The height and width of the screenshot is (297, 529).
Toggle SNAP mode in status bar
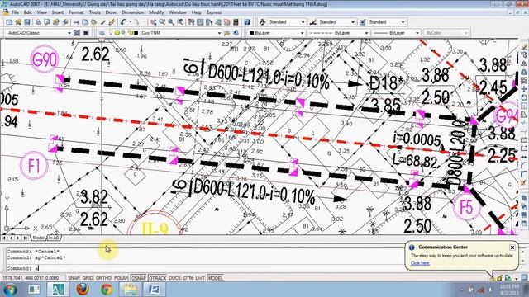point(74,278)
